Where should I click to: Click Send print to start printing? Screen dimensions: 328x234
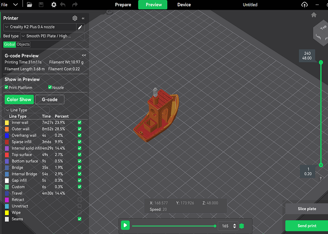[x=306, y=226]
